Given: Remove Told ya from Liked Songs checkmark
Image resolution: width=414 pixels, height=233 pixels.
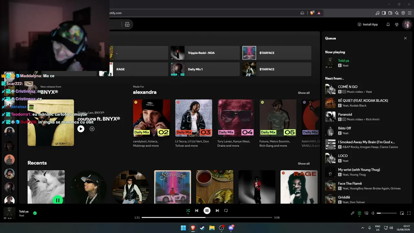Looking at the screenshot, I should tap(35, 213).
